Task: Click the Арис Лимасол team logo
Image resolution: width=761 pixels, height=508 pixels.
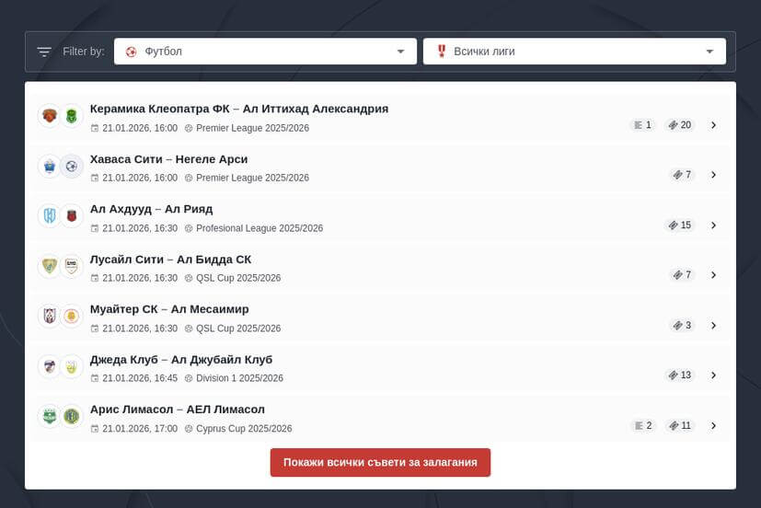Action: click(x=49, y=417)
